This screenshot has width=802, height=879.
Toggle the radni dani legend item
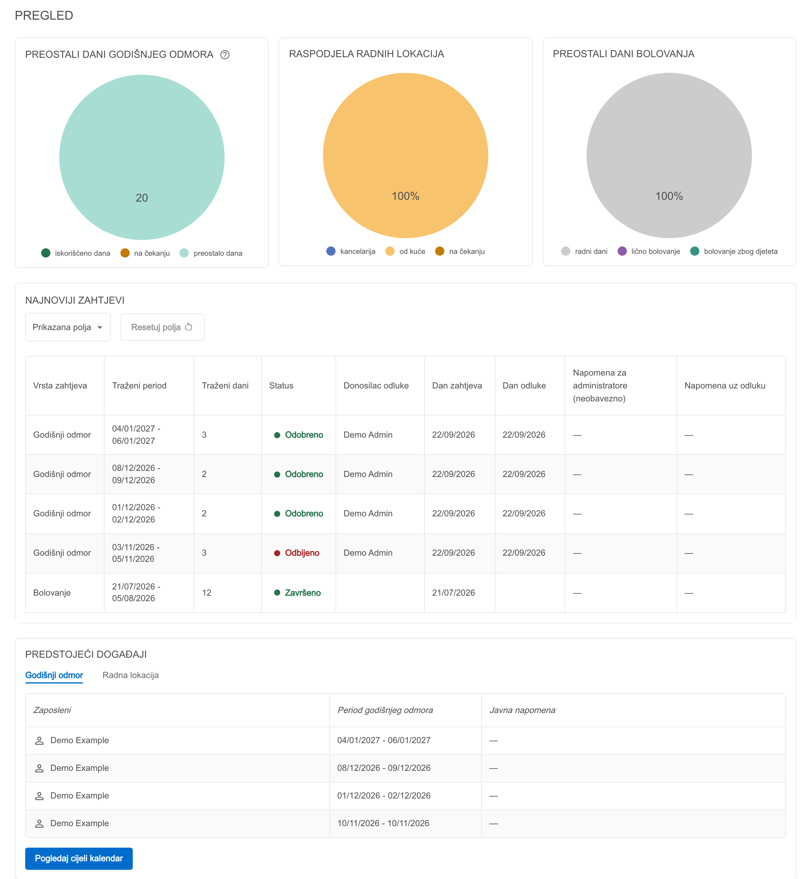point(584,251)
